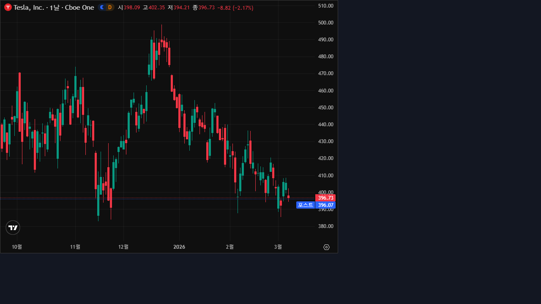Click the 12월 time axis label
The height and width of the screenshot is (304, 541).
point(123,247)
